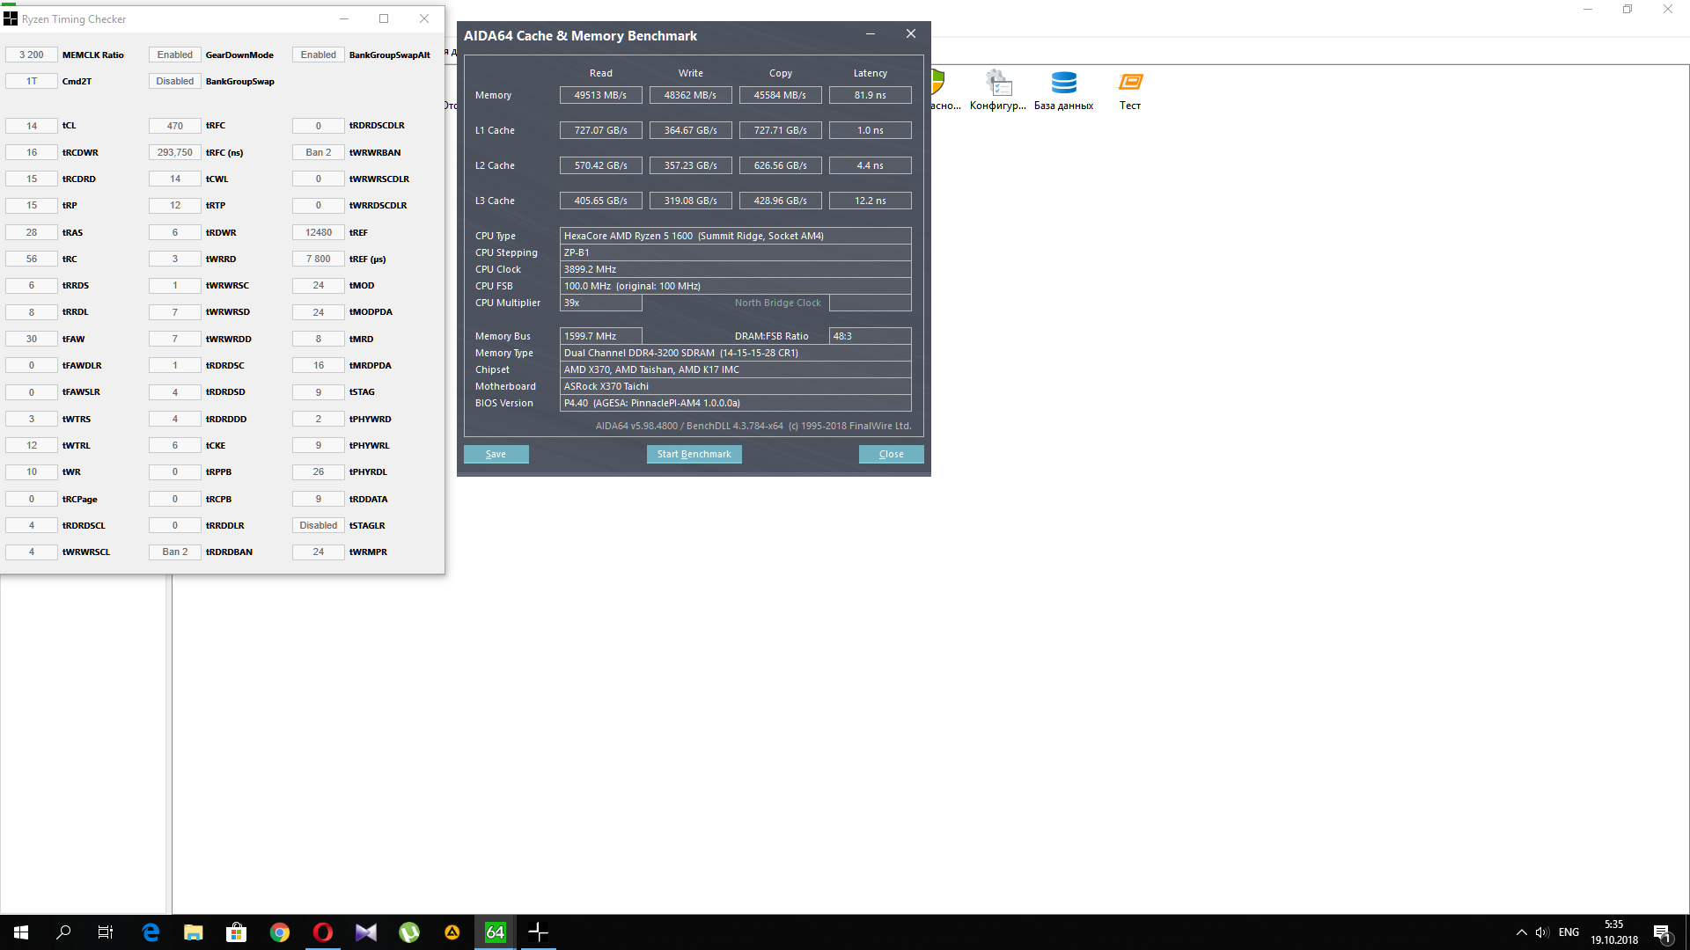The height and width of the screenshot is (950, 1690).
Task: Click the Конфигур... configuration icon
Action: point(997,90)
